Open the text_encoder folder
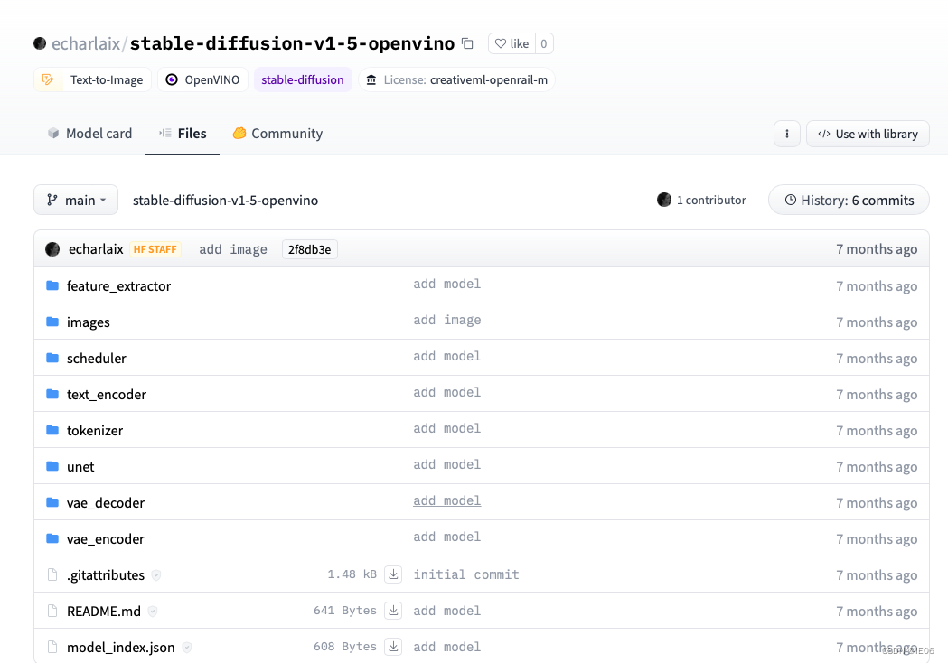Image resolution: width=948 pixels, height=663 pixels. 107,395
